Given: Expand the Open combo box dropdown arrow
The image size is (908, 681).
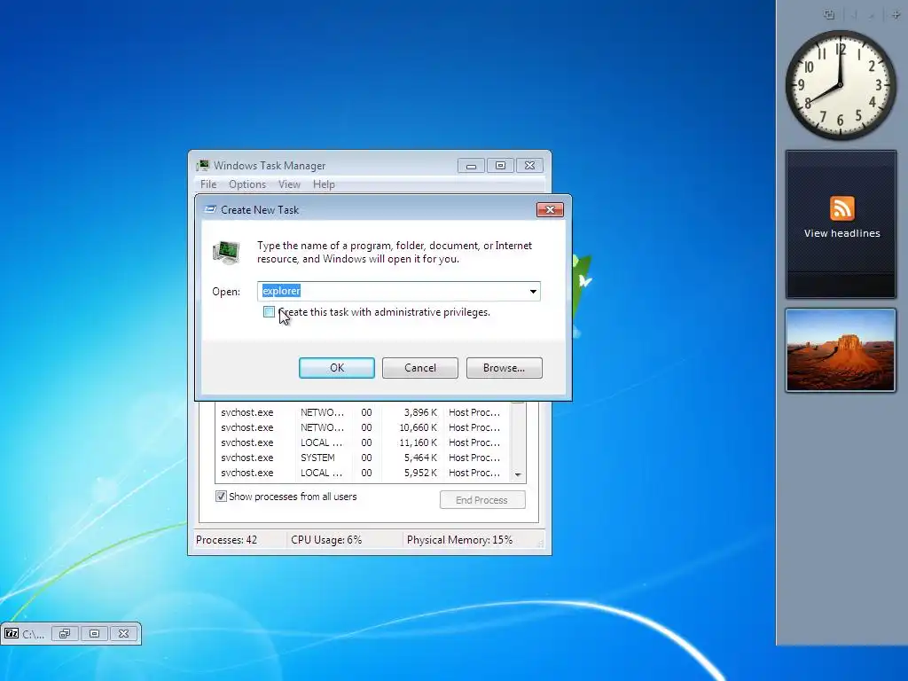Looking at the screenshot, I should [x=533, y=291].
